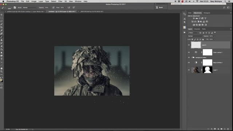This screenshot has width=233, height=131.
Task: Open Spotlight search in menu bar
Action: pyautogui.click(x=225, y=1)
